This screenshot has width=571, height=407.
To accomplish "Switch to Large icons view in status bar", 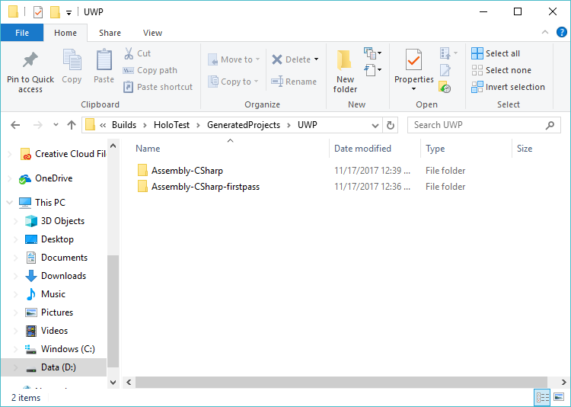I will 559,398.
